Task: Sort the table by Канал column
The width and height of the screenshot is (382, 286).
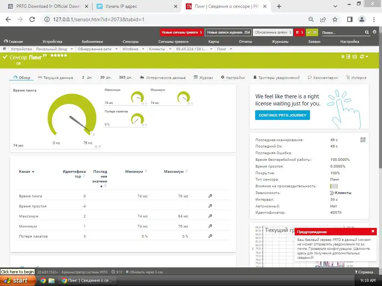Action: pos(26,171)
